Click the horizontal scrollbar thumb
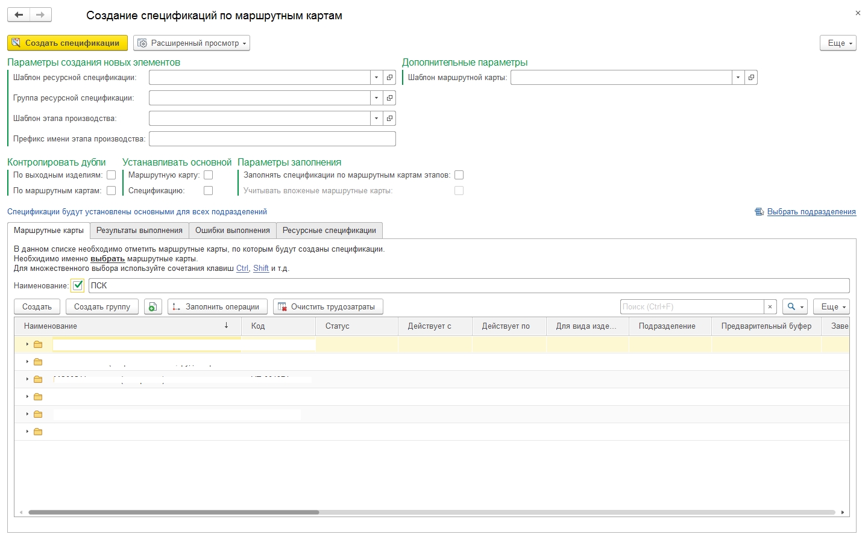Screen dimensions: 868x540 pyautogui.click(x=174, y=512)
